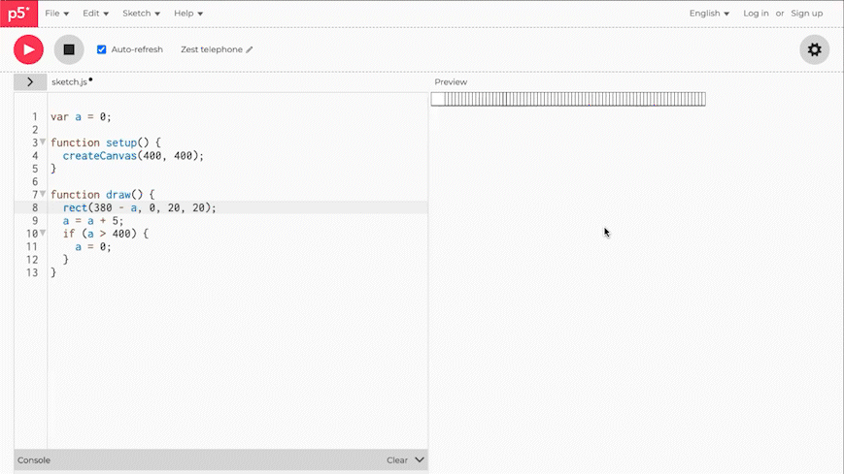Stop the running sketch
This screenshot has width=844, height=474.
point(69,49)
